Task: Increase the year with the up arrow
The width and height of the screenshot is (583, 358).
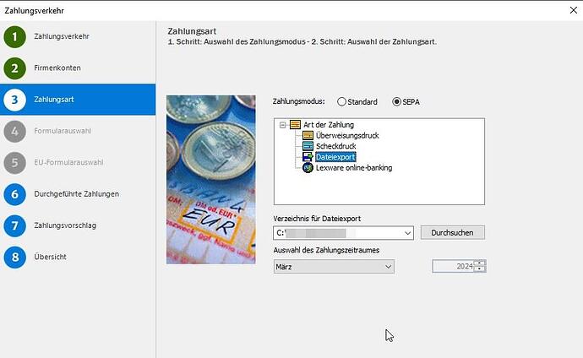Action: [x=480, y=263]
